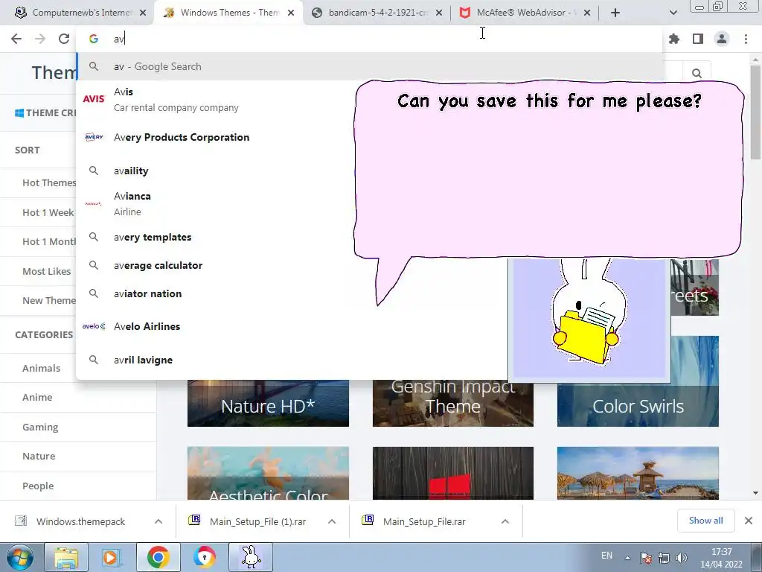Open Main_Setup_File.rar download item
This screenshot has height=572, width=762.
coord(415,521)
